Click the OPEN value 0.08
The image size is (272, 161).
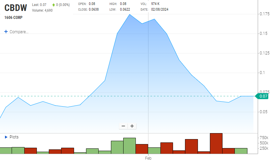click(x=92, y=4)
